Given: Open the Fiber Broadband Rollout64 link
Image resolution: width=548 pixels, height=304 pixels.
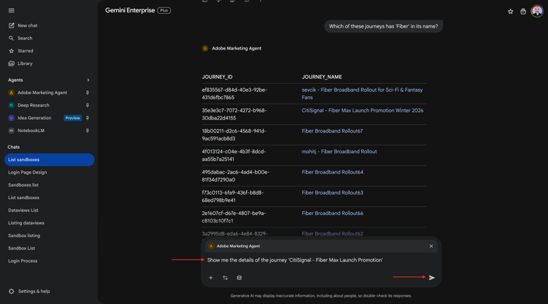Looking at the screenshot, I should point(332,172).
